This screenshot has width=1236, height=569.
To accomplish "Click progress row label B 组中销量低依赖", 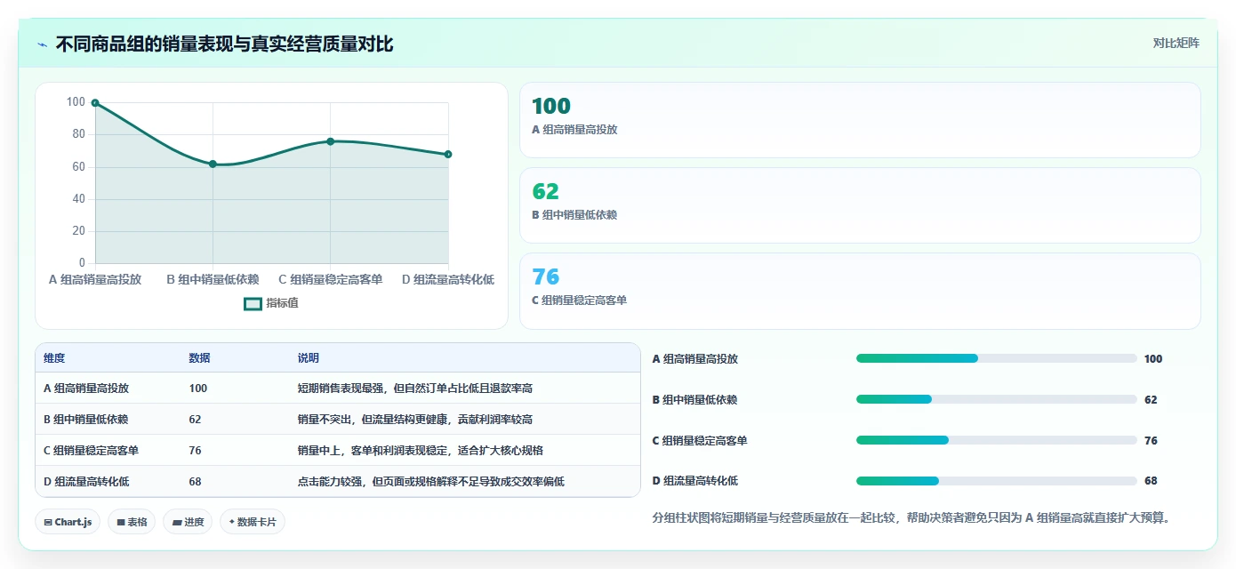I will 695,400.
